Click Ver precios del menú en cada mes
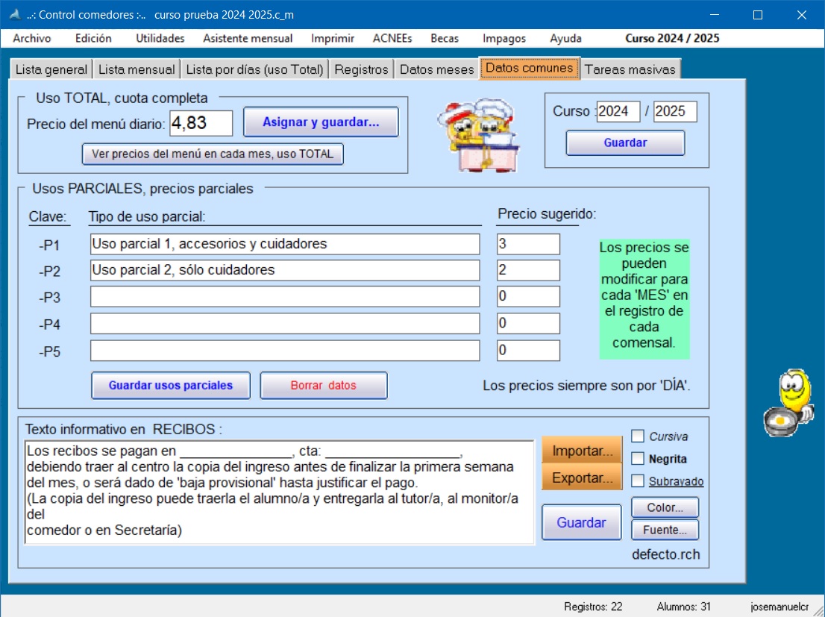Image resolution: width=825 pixels, height=617 pixels. [213, 154]
